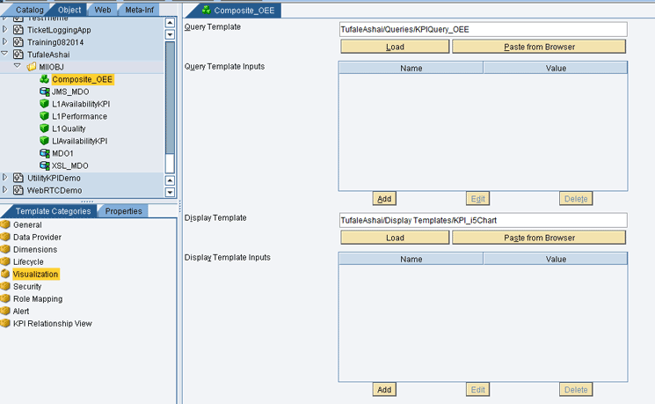Click the L1Performance KPI icon
Viewport: 655px width, 404px height.
(44, 116)
